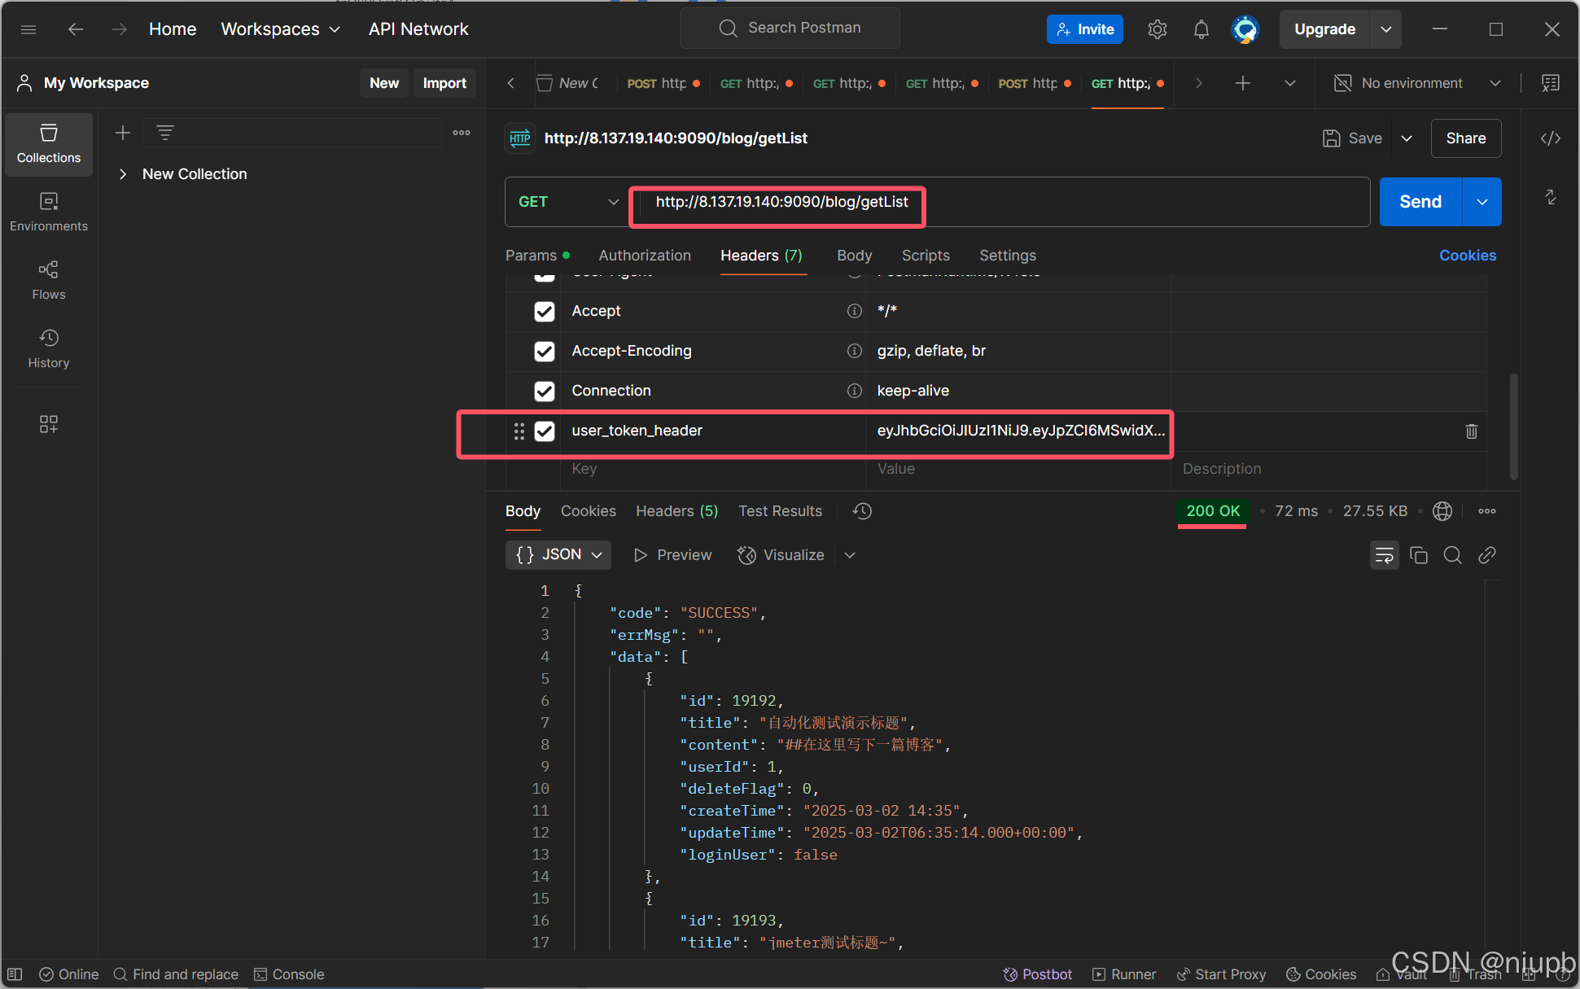This screenshot has height=989, width=1580.
Task: Open the Environments sidebar panel
Action: 48,211
